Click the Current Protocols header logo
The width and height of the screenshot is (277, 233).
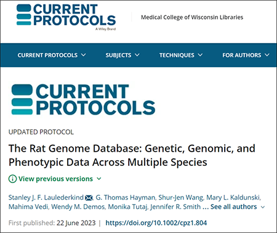click(x=66, y=17)
